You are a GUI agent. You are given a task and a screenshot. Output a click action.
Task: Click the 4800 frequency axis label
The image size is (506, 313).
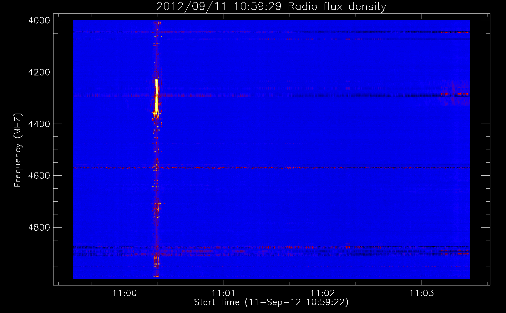pos(39,228)
